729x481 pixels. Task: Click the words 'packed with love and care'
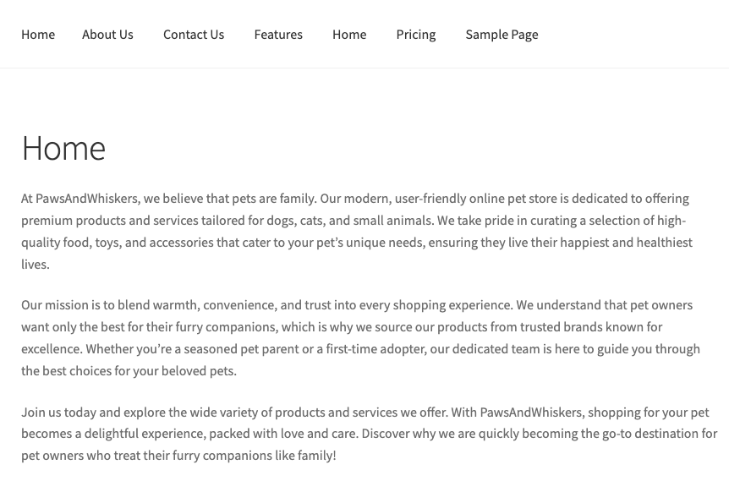[x=283, y=434]
